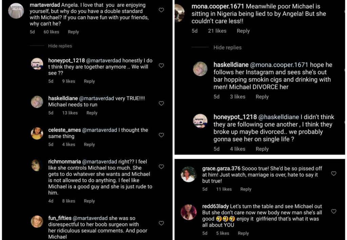View the 60 likes on martaverdad's comment

coord(51,32)
